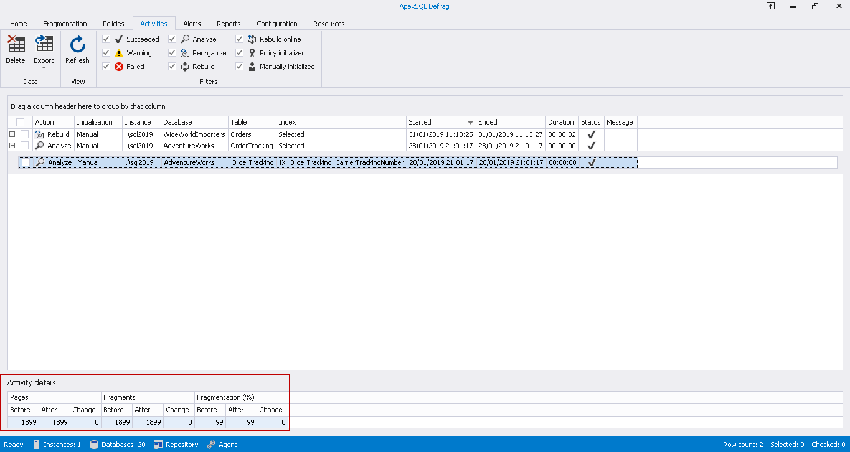
Task: Expand the Rebuild activity row
Action: [12, 134]
